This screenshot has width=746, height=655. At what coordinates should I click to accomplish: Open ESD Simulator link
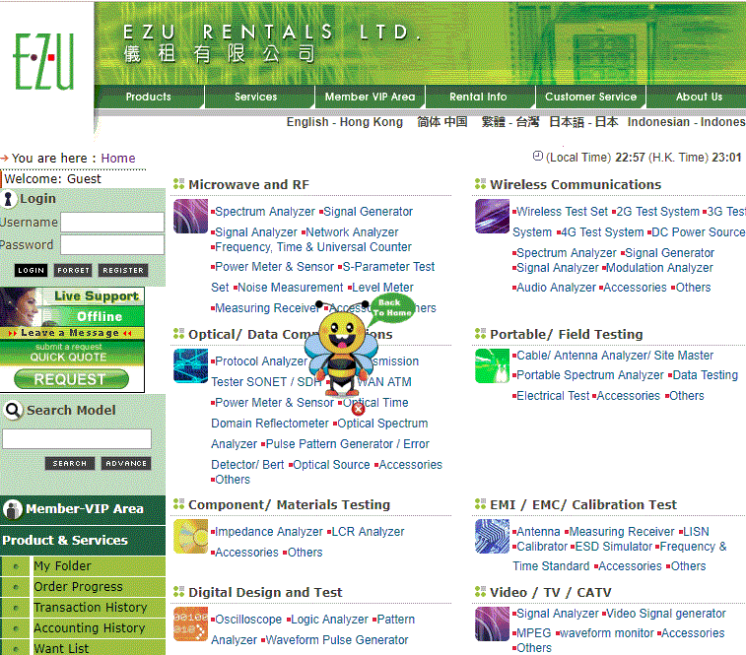[614, 547]
